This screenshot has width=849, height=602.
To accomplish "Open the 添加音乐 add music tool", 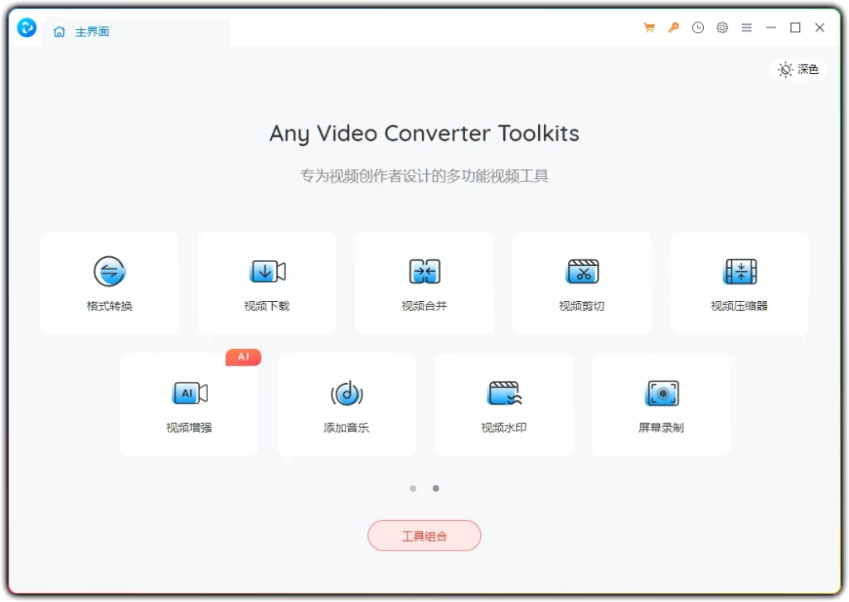I will (x=347, y=405).
